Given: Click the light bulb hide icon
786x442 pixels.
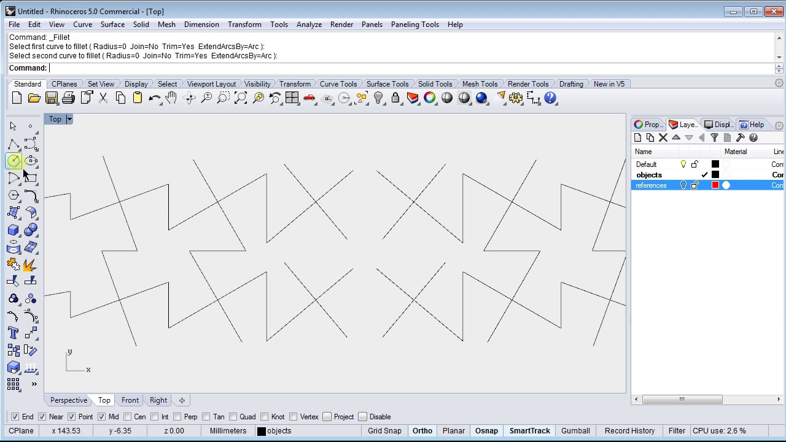Looking at the screenshot, I should [x=378, y=98].
